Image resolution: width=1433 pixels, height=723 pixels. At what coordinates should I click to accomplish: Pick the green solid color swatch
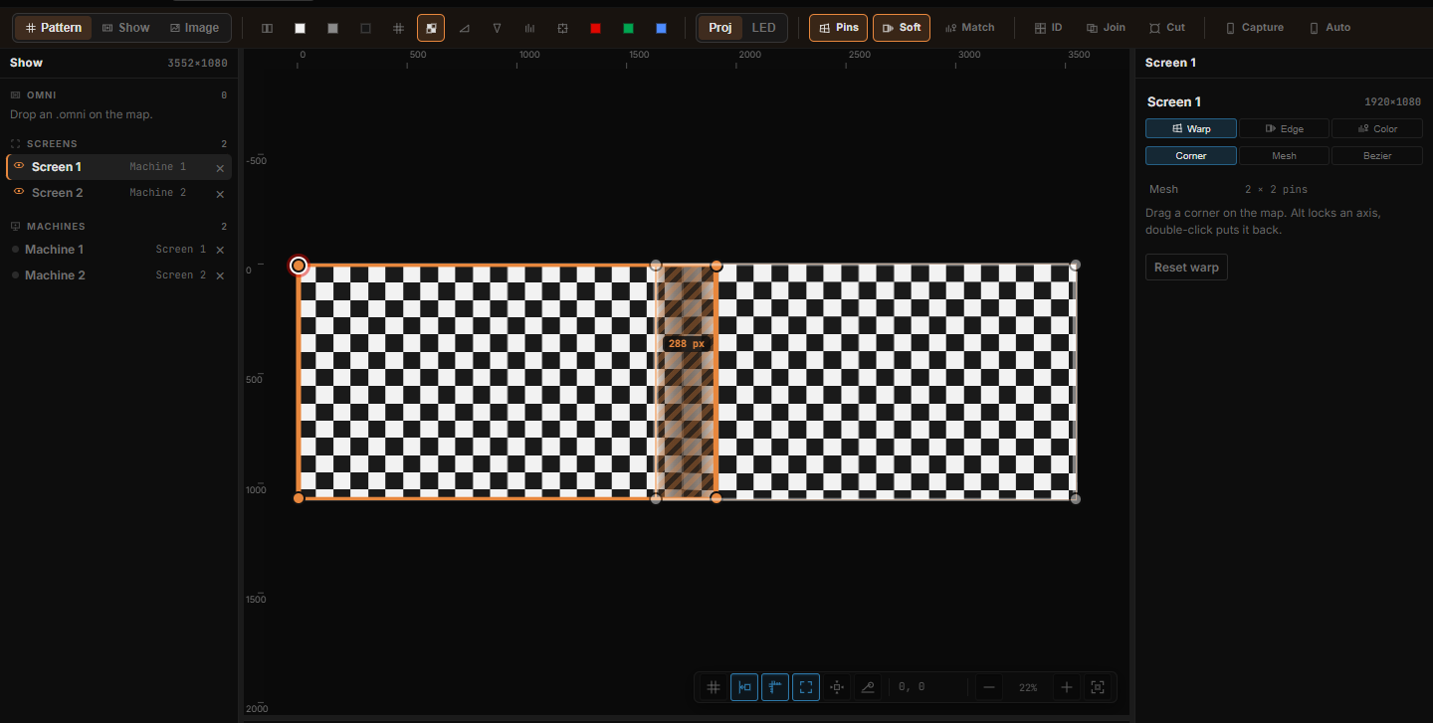point(628,28)
